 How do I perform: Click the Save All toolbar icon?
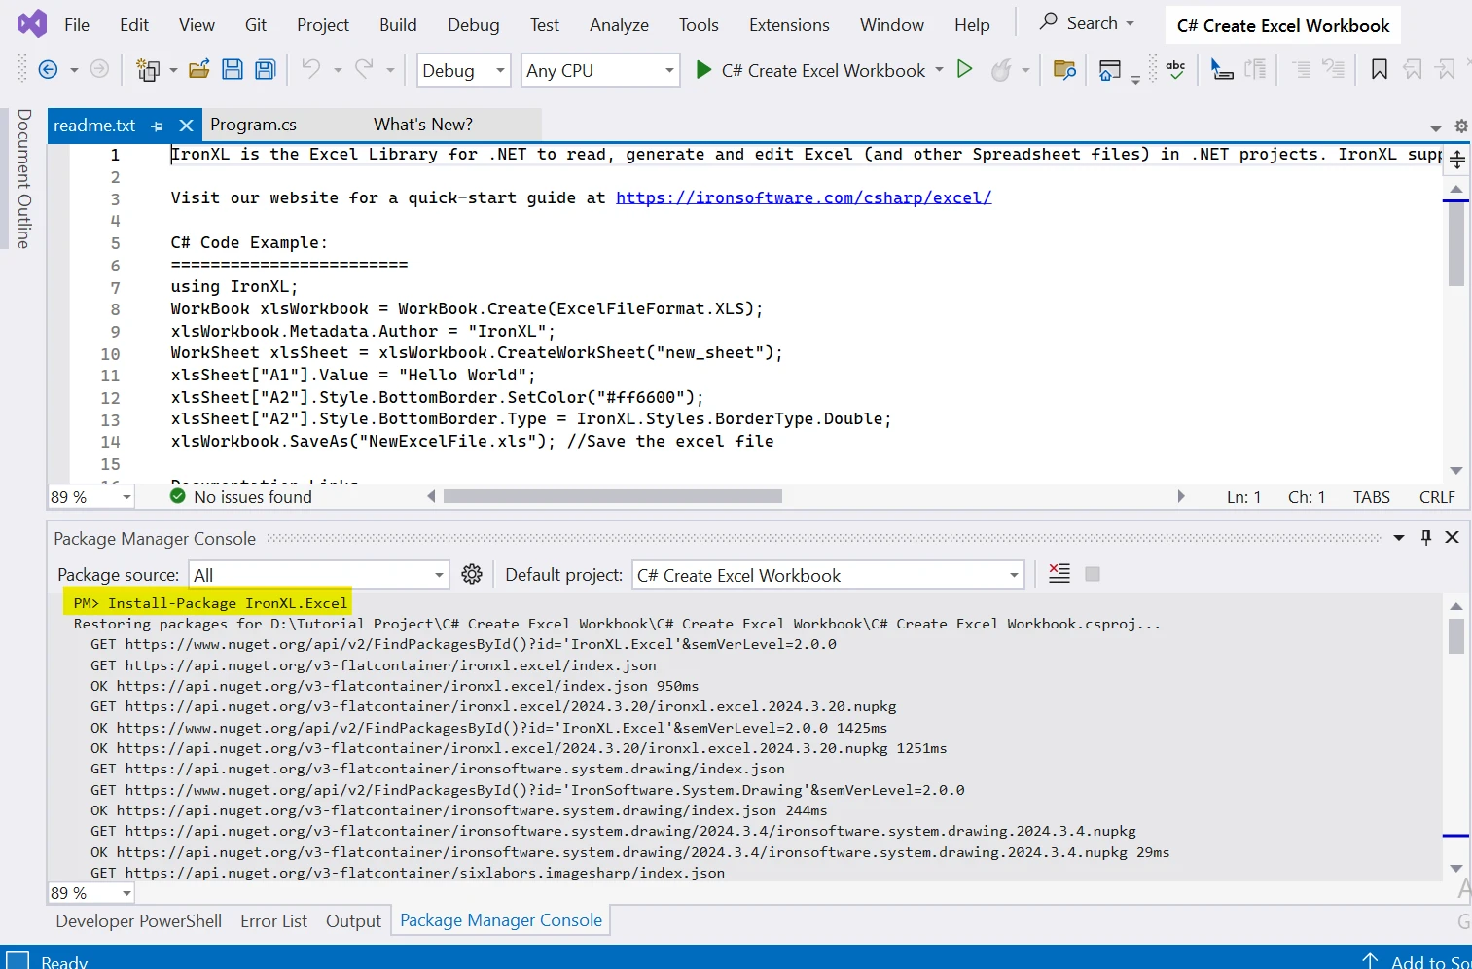[265, 69]
